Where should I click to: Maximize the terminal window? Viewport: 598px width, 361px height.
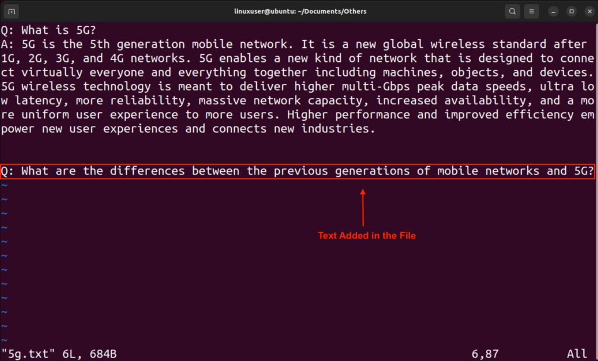[571, 11]
